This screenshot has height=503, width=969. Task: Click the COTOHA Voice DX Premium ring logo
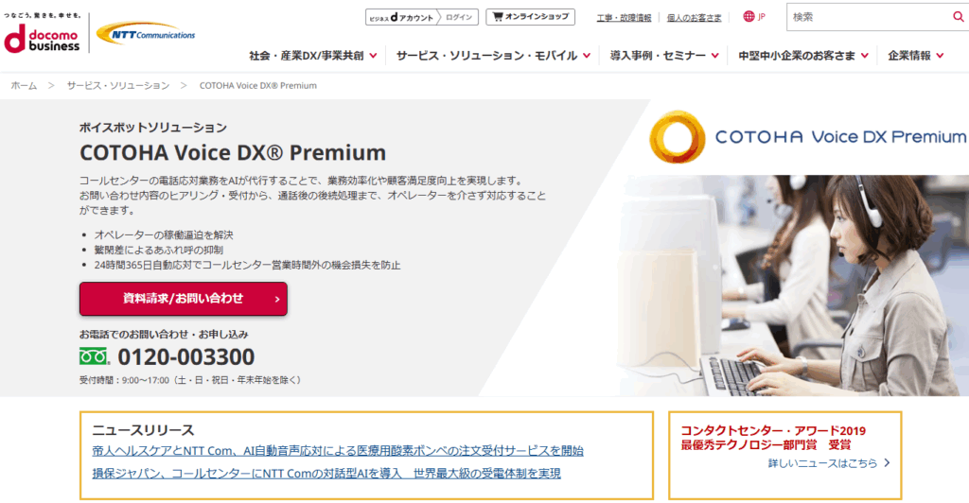point(677,137)
